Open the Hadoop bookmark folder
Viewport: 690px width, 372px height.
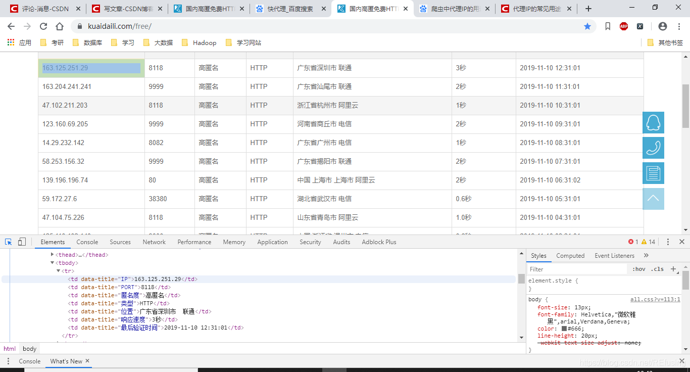[199, 43]
